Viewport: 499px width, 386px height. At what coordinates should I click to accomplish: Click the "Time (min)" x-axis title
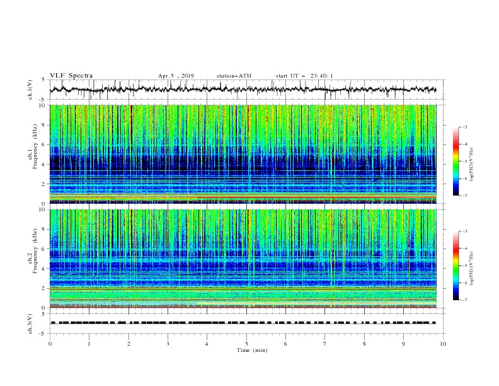[x=252, y=350]
